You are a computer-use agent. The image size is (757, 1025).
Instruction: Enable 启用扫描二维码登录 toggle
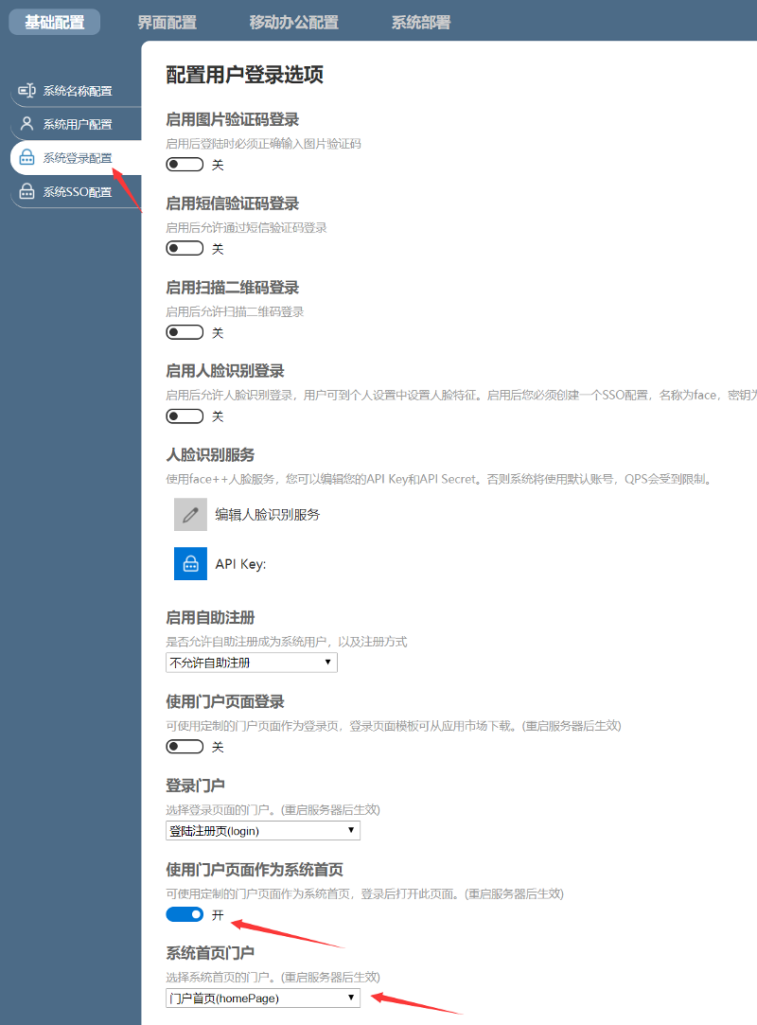[x=185, y=332]
